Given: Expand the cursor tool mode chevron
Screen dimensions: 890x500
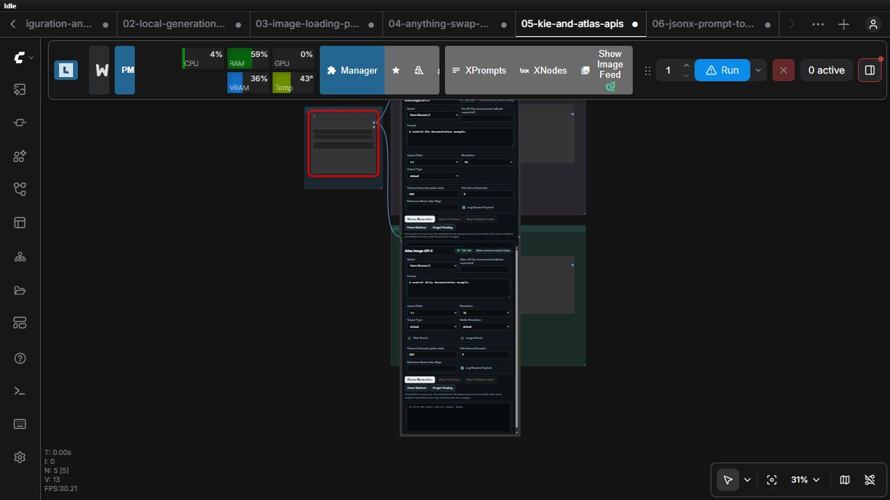Looking at the screenshot, I should (747, 480).
